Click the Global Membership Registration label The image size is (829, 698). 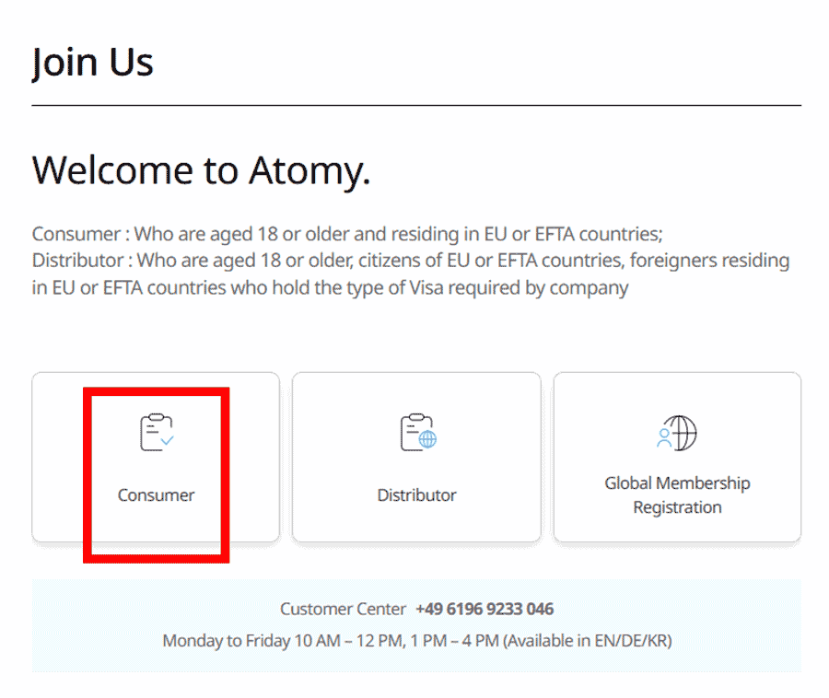[x=676, y=494]
